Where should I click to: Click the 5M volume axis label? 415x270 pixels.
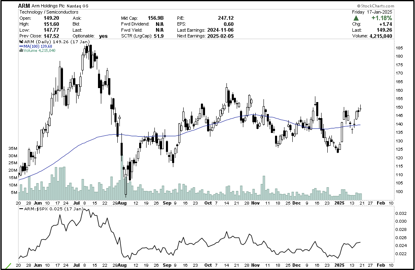click(x=14, y=193)
